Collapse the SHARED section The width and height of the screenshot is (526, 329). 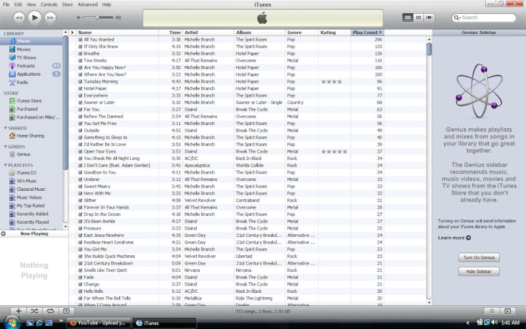tap(5, 128)
